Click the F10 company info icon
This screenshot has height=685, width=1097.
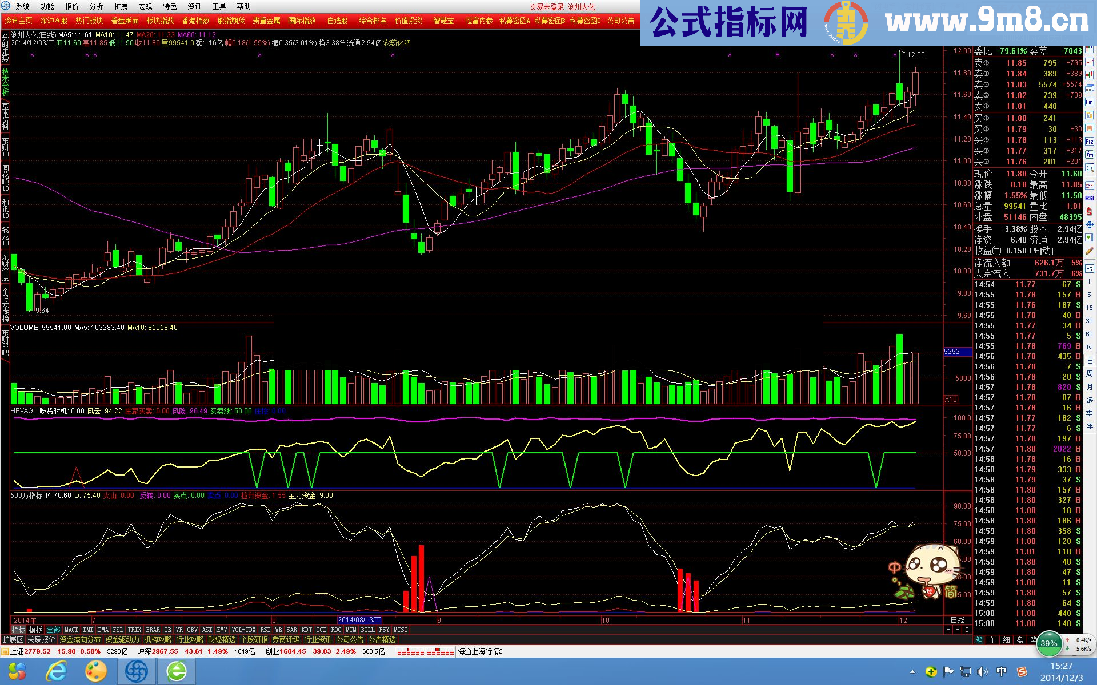coord(1090,102)
